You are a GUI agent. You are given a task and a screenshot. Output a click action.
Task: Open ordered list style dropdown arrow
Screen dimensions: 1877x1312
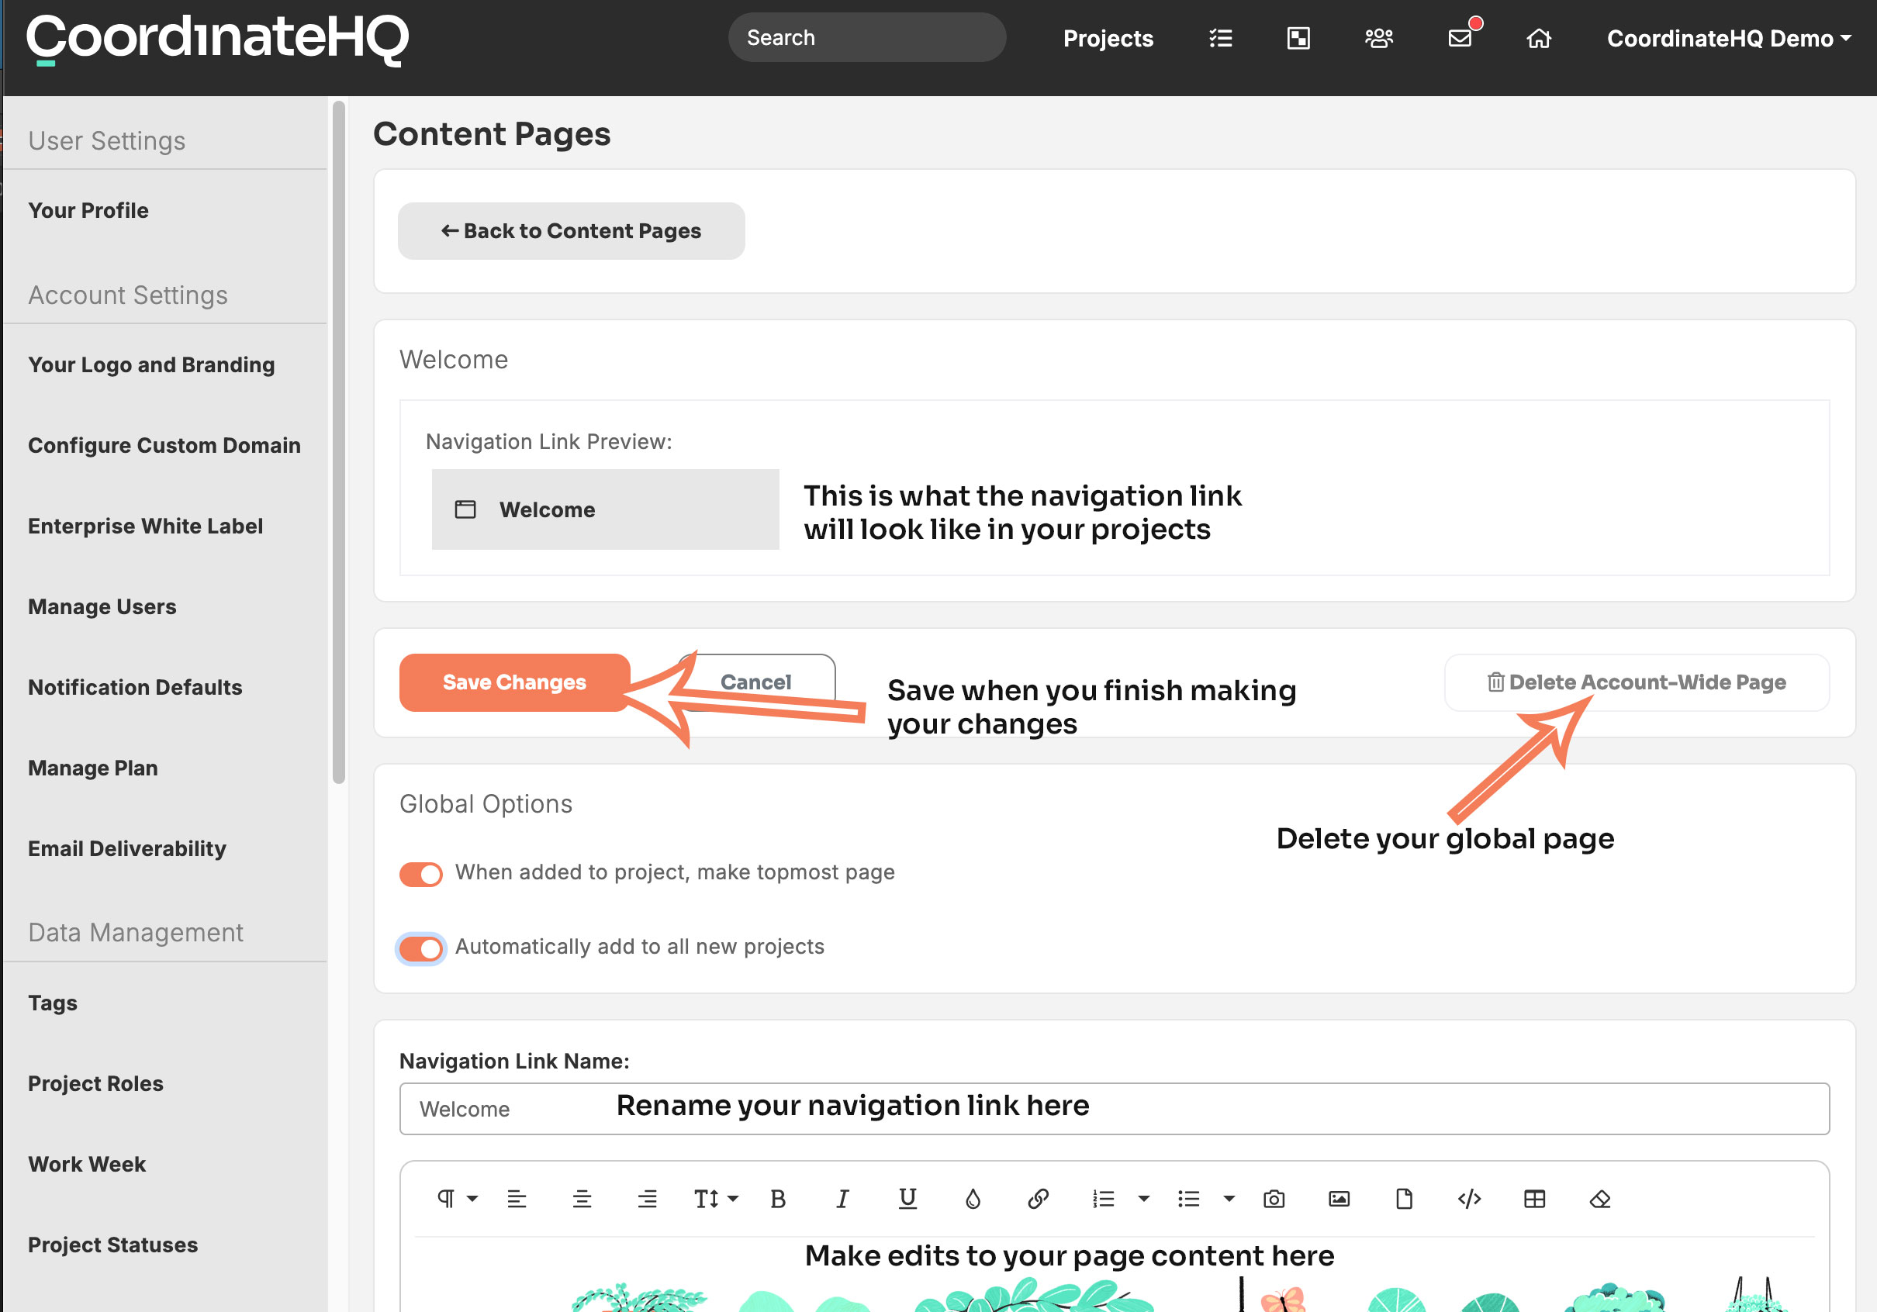pos(1144,1200)
